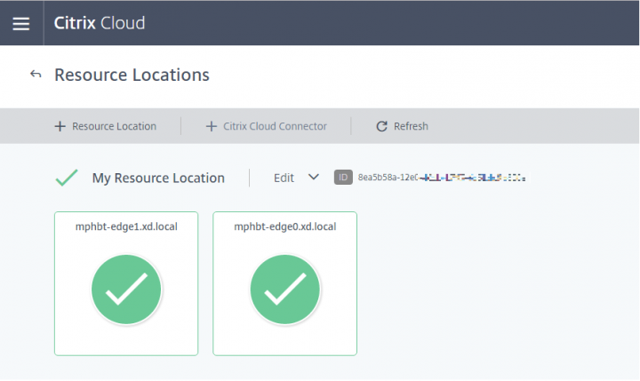Click the circular Refresh arrow icon
The image size is (640, 381).
(x=382, y=126)
